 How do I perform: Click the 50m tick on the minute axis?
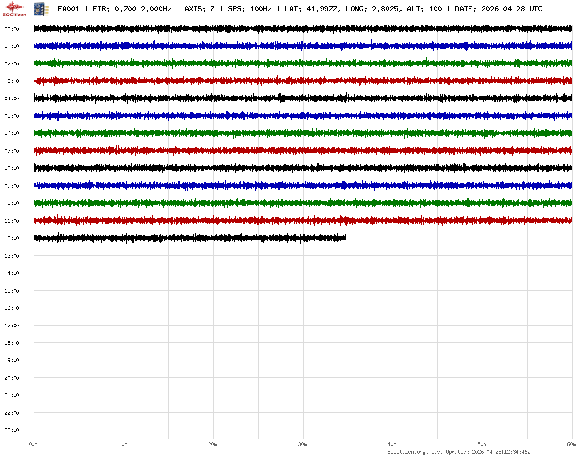click(482, 444)
